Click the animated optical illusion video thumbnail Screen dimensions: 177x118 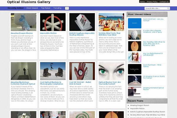click(x=135, y=92)
